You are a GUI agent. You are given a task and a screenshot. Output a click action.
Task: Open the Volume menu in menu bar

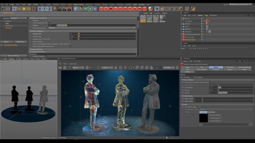[x=35, y=4]
